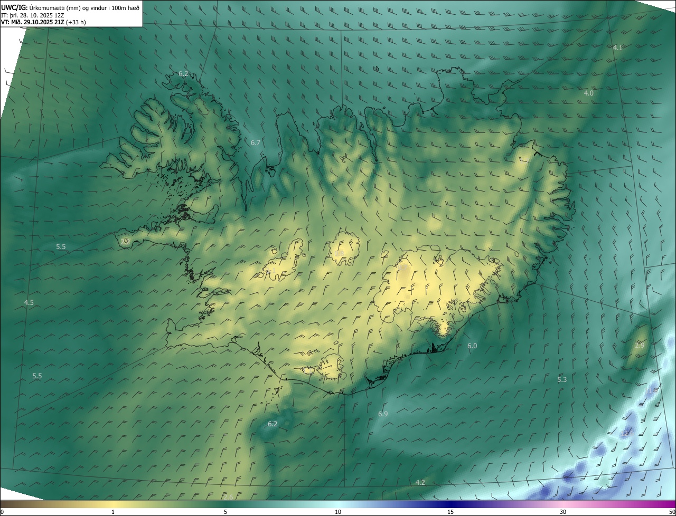This screenshot has height=516, width=676.
Task: Click the 5 tick label on the color scale
Action: [x=226, y=512]
